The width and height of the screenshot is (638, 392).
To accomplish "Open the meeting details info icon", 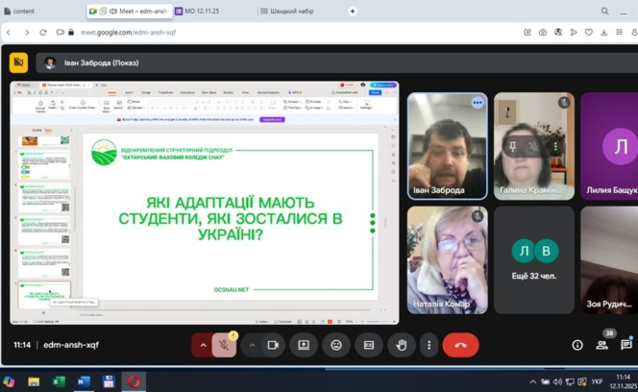I will point(577,345).
